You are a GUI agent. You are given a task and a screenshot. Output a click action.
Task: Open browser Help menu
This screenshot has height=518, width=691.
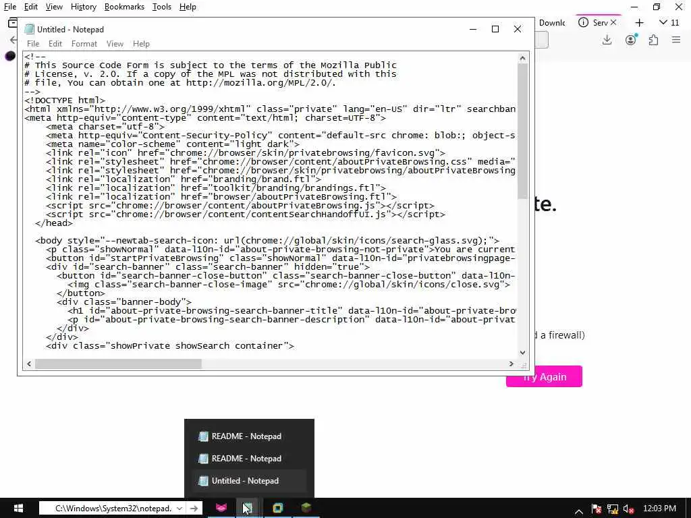pos(188,7)
